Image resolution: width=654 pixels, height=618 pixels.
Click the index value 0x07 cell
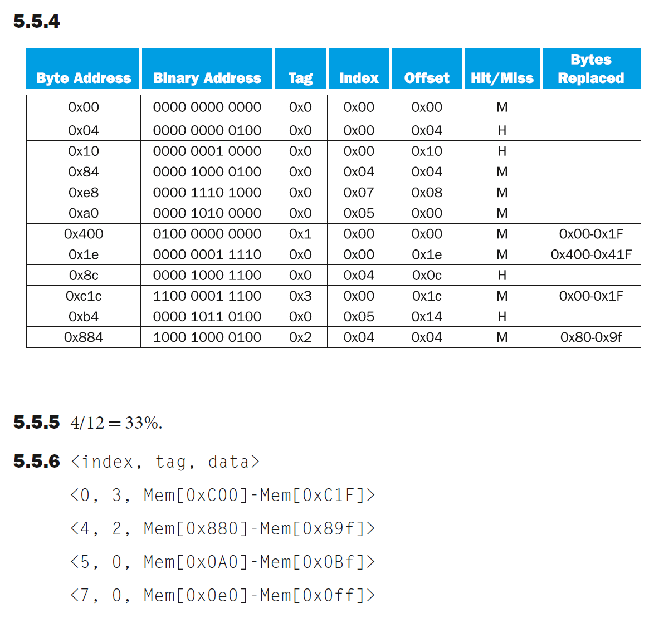pyautogui.click(x=359, y=193)
